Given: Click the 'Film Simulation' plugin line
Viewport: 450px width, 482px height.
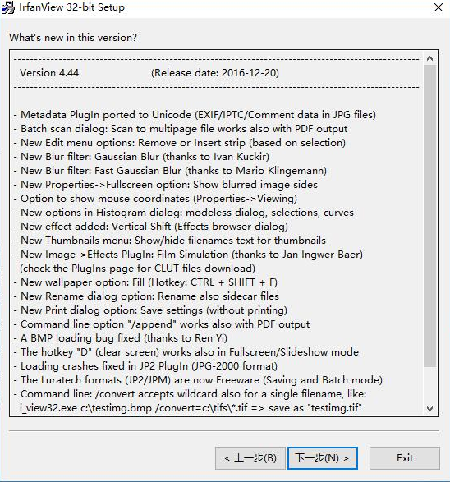Looking at the screenshot, I should (188, 255).
